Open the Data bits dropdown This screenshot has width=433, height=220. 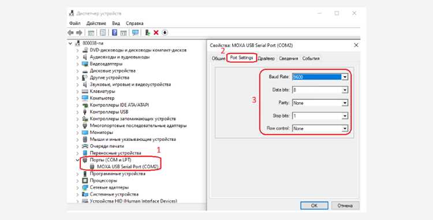pos(345,90)
